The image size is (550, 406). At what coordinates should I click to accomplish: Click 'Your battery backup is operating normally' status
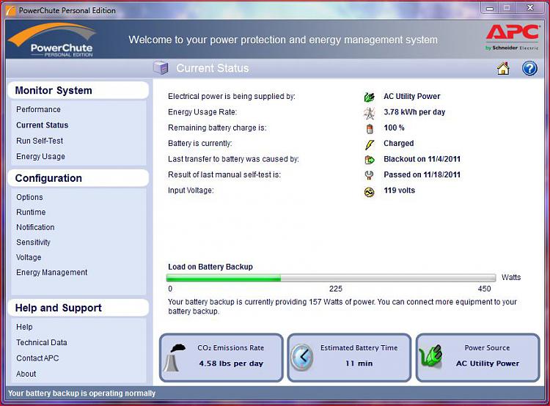coord(81,394)
